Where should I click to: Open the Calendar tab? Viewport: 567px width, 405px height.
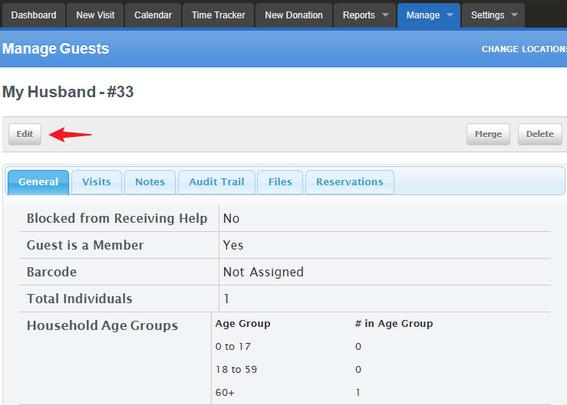153,15
